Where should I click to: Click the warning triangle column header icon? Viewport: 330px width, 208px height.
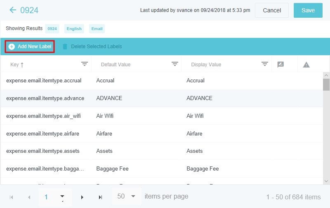click(306, 64)
